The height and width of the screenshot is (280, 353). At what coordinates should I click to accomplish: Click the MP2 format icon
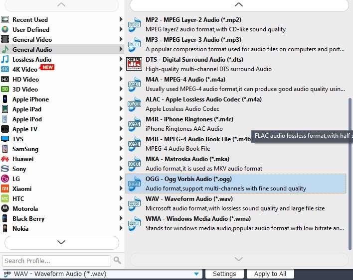(135, 24)
